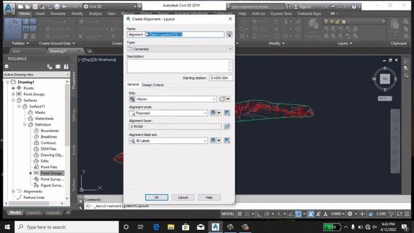Open the Alignment label set dropdown
The height and width of the screenshot is (233, 414).
point(168,141)
